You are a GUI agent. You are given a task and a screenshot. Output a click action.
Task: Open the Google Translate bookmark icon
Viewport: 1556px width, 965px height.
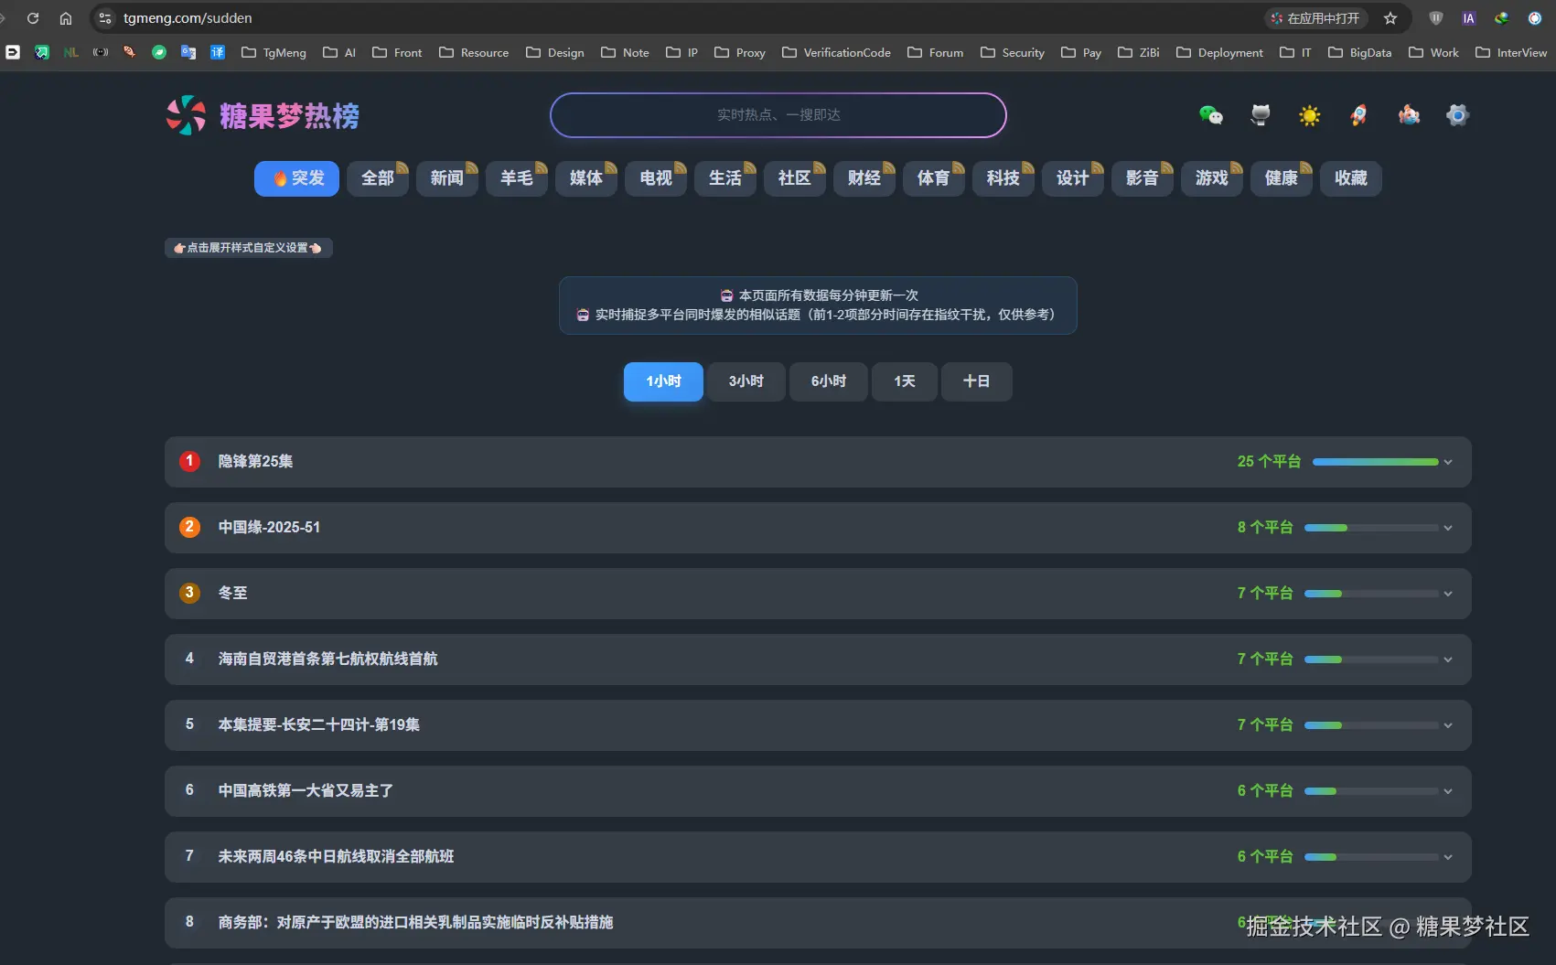point(188,52)
